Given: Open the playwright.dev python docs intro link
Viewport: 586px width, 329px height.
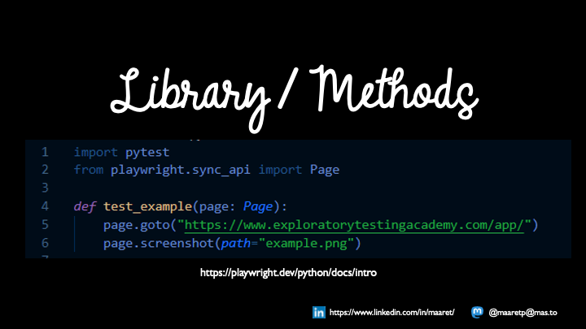Looking at the screenshot, I should [288, 273].
